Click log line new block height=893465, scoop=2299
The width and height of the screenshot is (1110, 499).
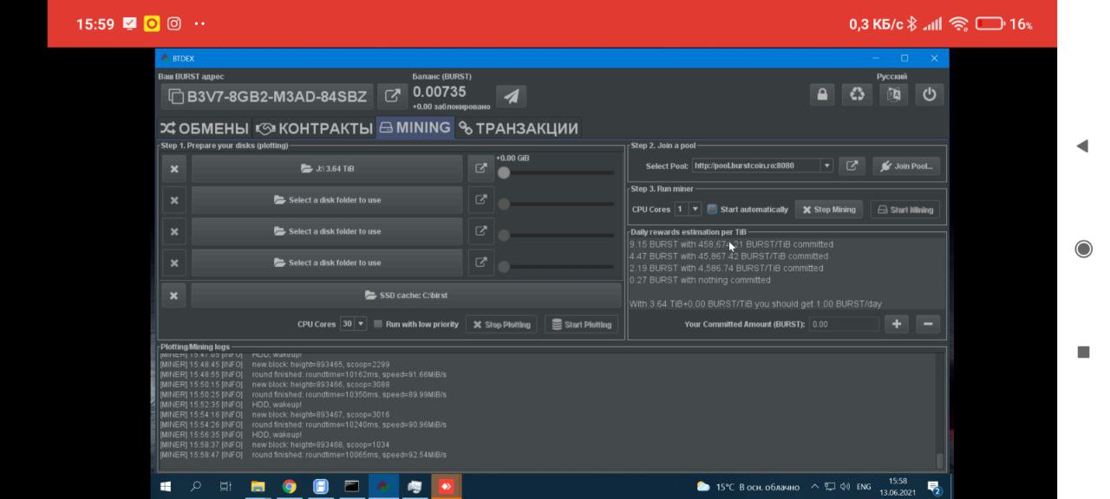pyautogui.click(x=275, y=365)
